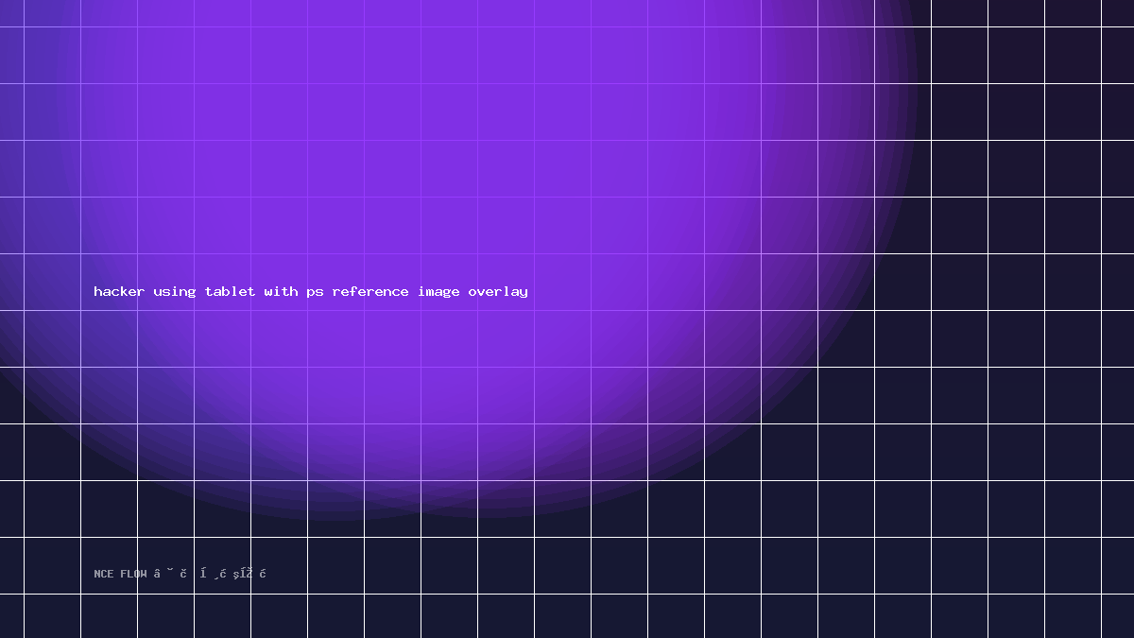Click the word "tablet" in the caption
The height and width of the screenshot is (638, 1134).
click(x=230, y=291)
